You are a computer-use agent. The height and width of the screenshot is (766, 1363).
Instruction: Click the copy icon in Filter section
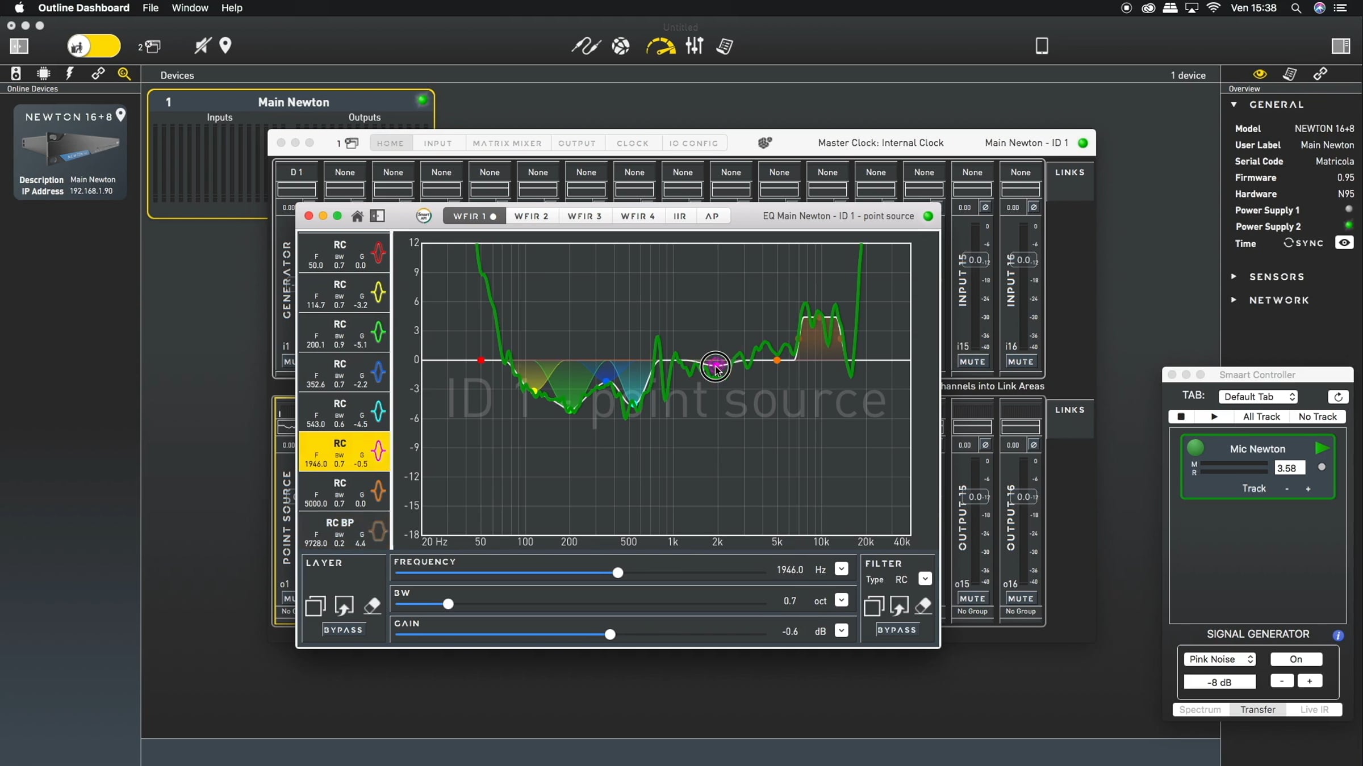(873, 606)
